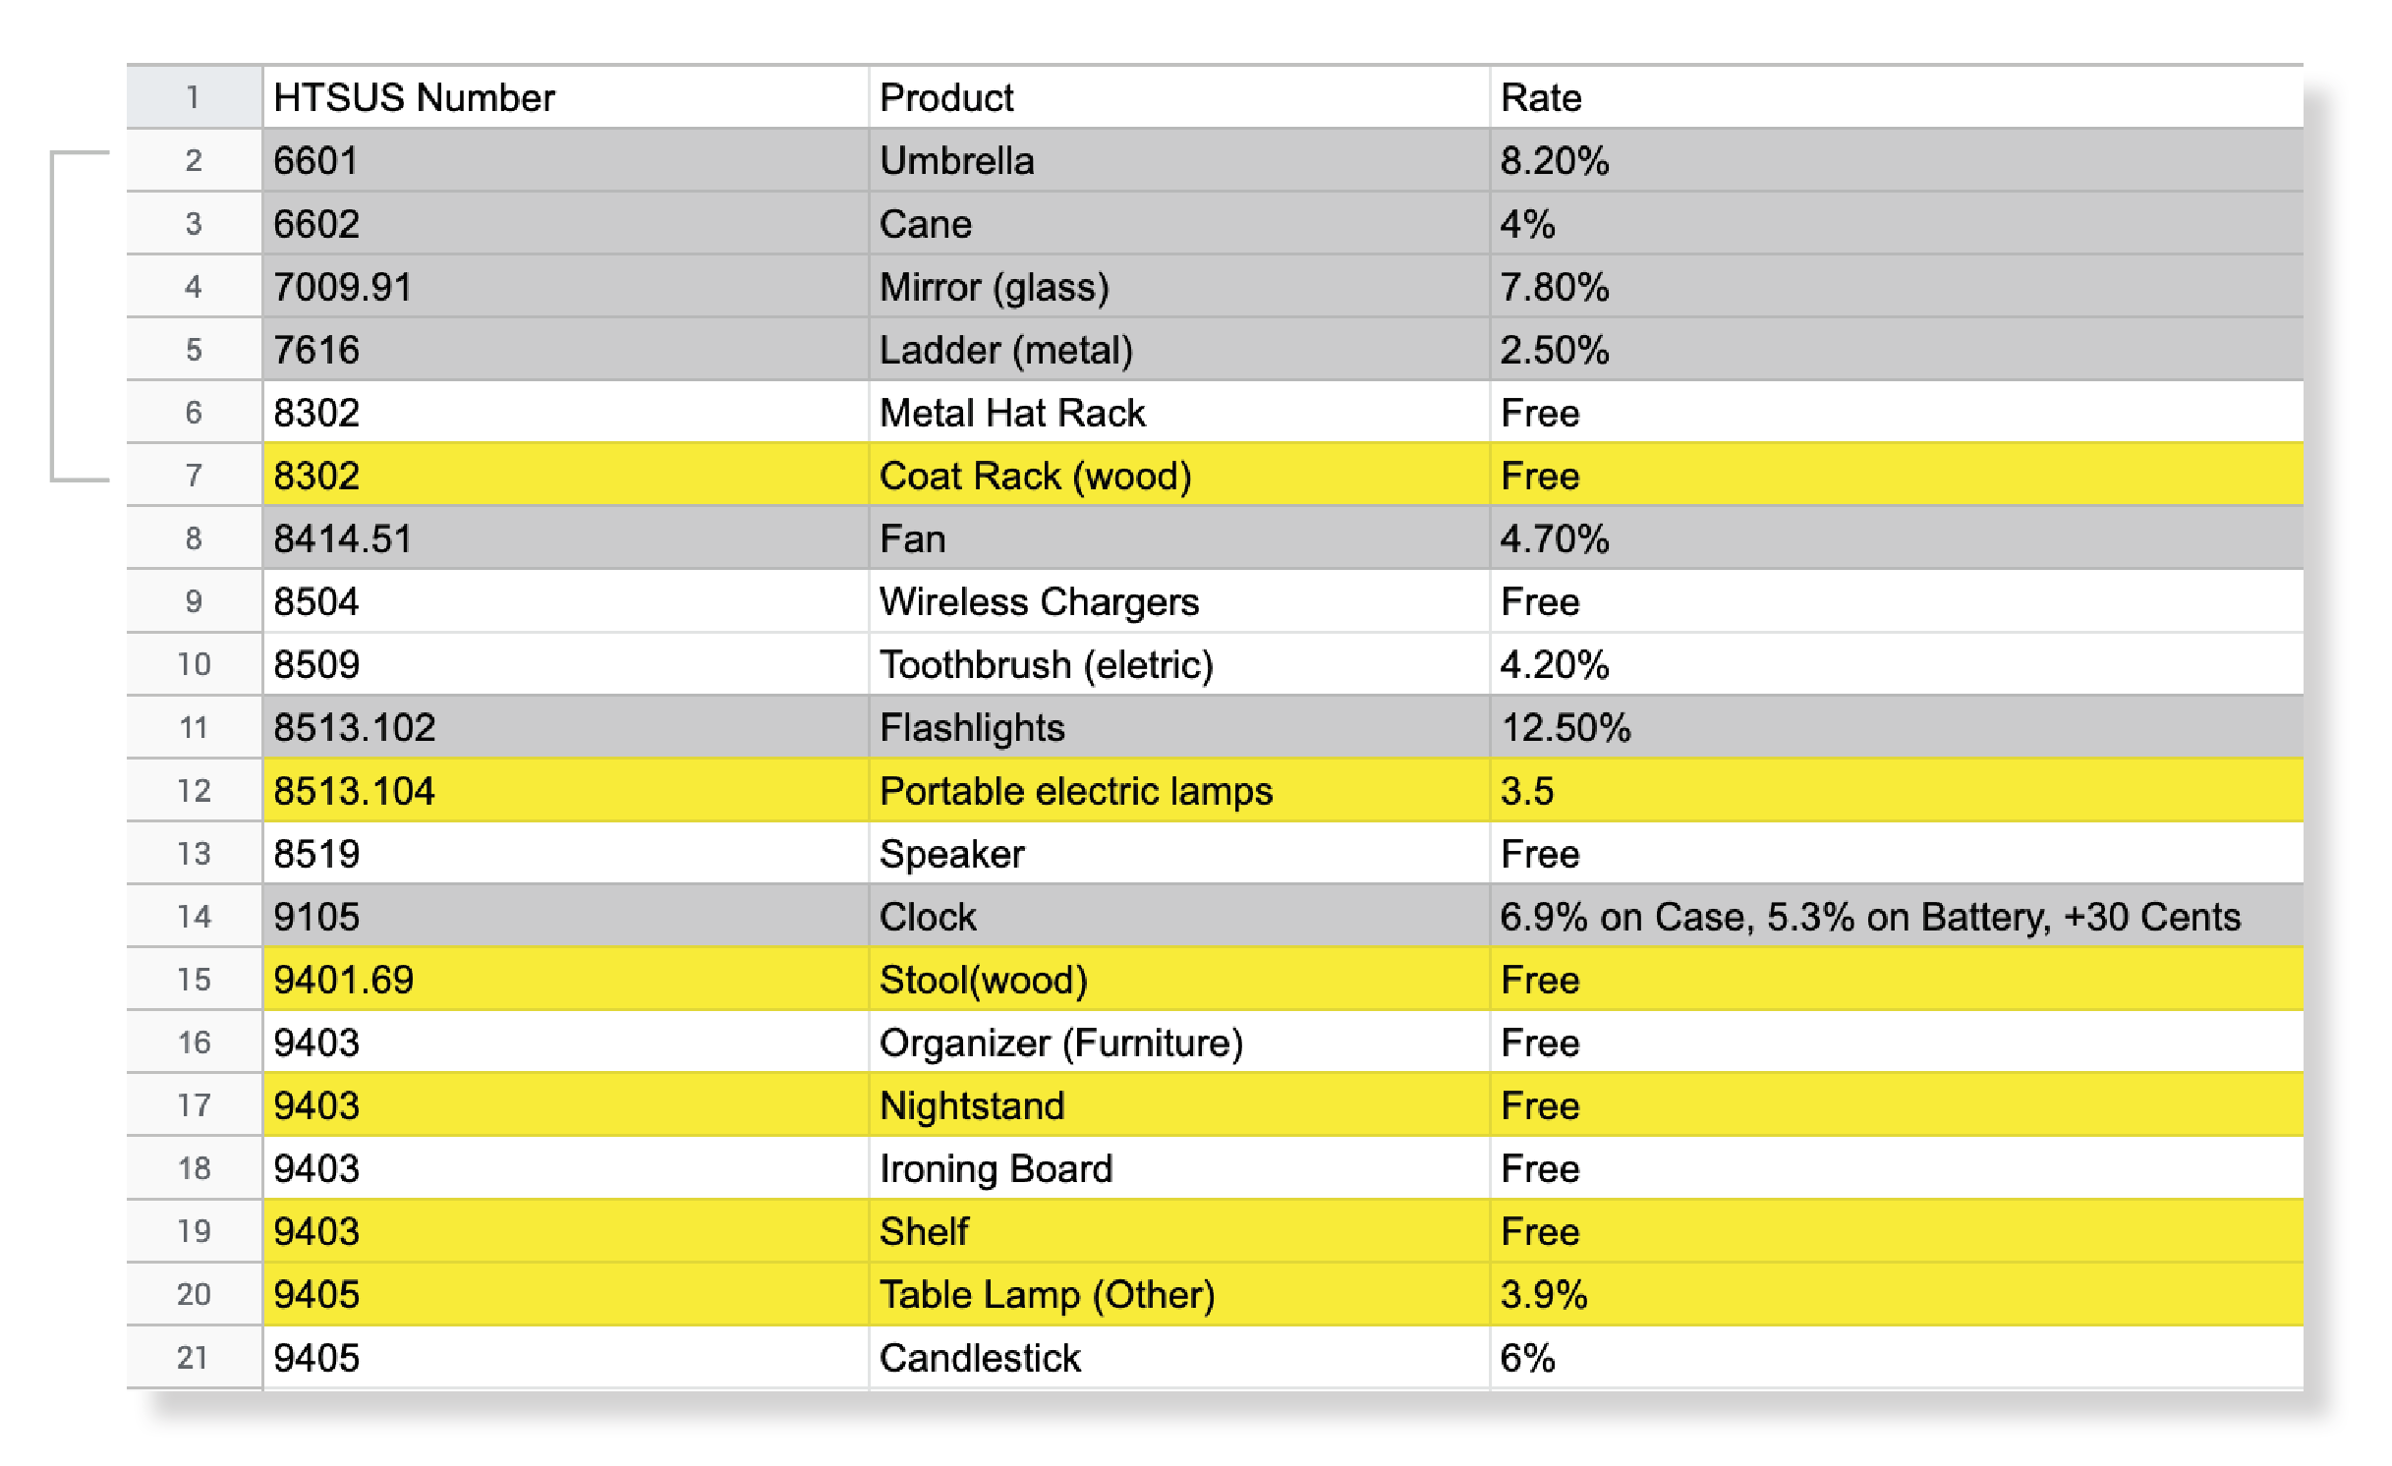Select the Organizer (Furniture) cell
Image resolution: width=2392 pixels, height=1466 pixels.
(x=1178, y=1043)
